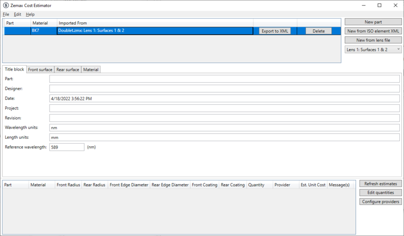Select the Doublet.zmx Lens 1 imported-from cell
Screen dimensions: 404x236
point(155,31)
